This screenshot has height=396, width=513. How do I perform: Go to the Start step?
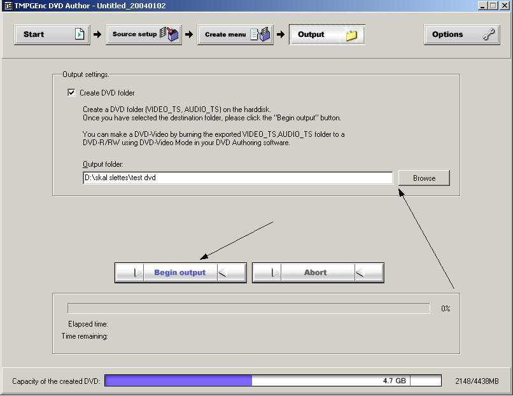pos(52,34)
